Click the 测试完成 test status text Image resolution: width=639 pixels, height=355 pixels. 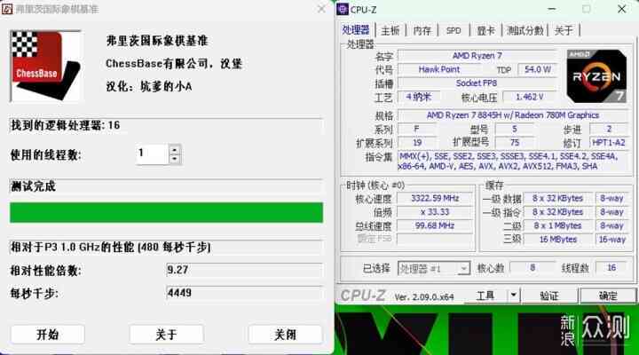pyautogui.click(x=33, y=186)
